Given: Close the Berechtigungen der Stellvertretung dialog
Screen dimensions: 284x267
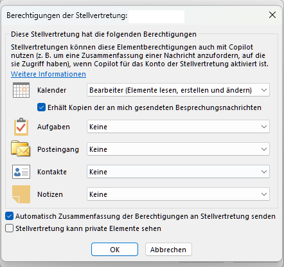Looking at the screenshot, I should pos(272,15).
